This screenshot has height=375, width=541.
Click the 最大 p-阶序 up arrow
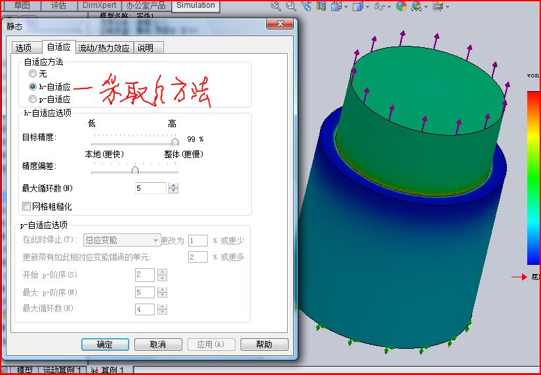click(162, 290)
